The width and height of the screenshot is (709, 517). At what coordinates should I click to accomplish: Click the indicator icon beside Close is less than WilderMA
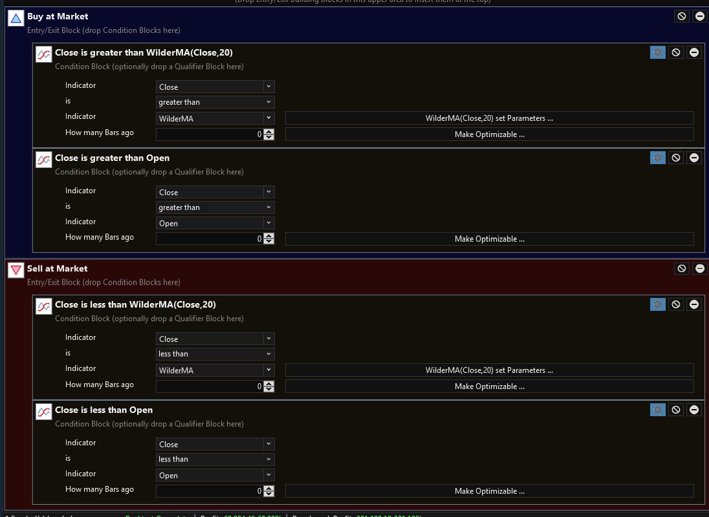pos(43,307)
